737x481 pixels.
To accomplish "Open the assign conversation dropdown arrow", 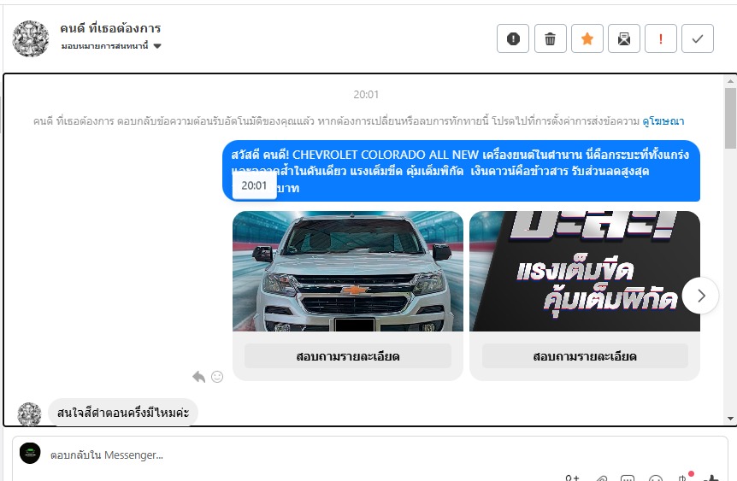I will (x=157, y=46).
